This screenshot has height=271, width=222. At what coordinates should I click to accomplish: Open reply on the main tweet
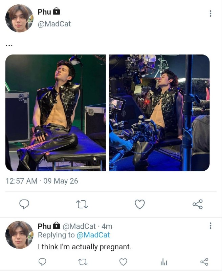(24, 204)
